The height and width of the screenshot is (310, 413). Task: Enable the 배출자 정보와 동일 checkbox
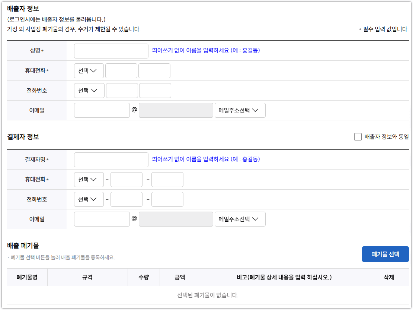click(358, 136)
